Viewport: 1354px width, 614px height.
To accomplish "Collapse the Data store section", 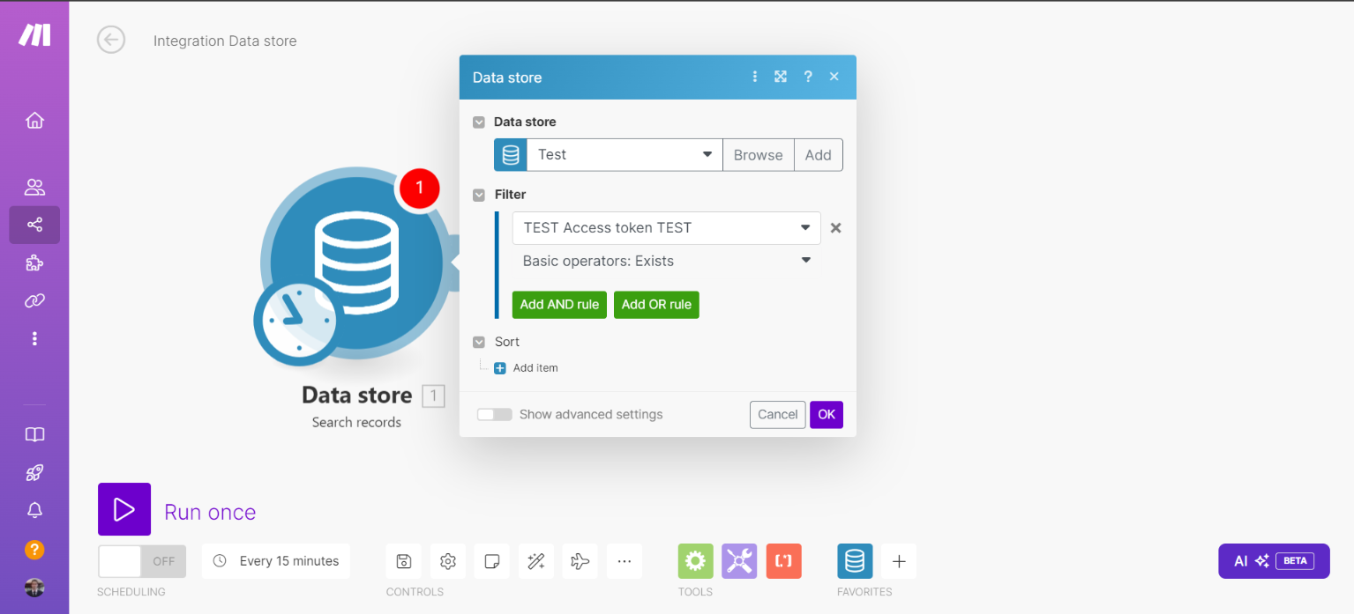I will (479, 122).
